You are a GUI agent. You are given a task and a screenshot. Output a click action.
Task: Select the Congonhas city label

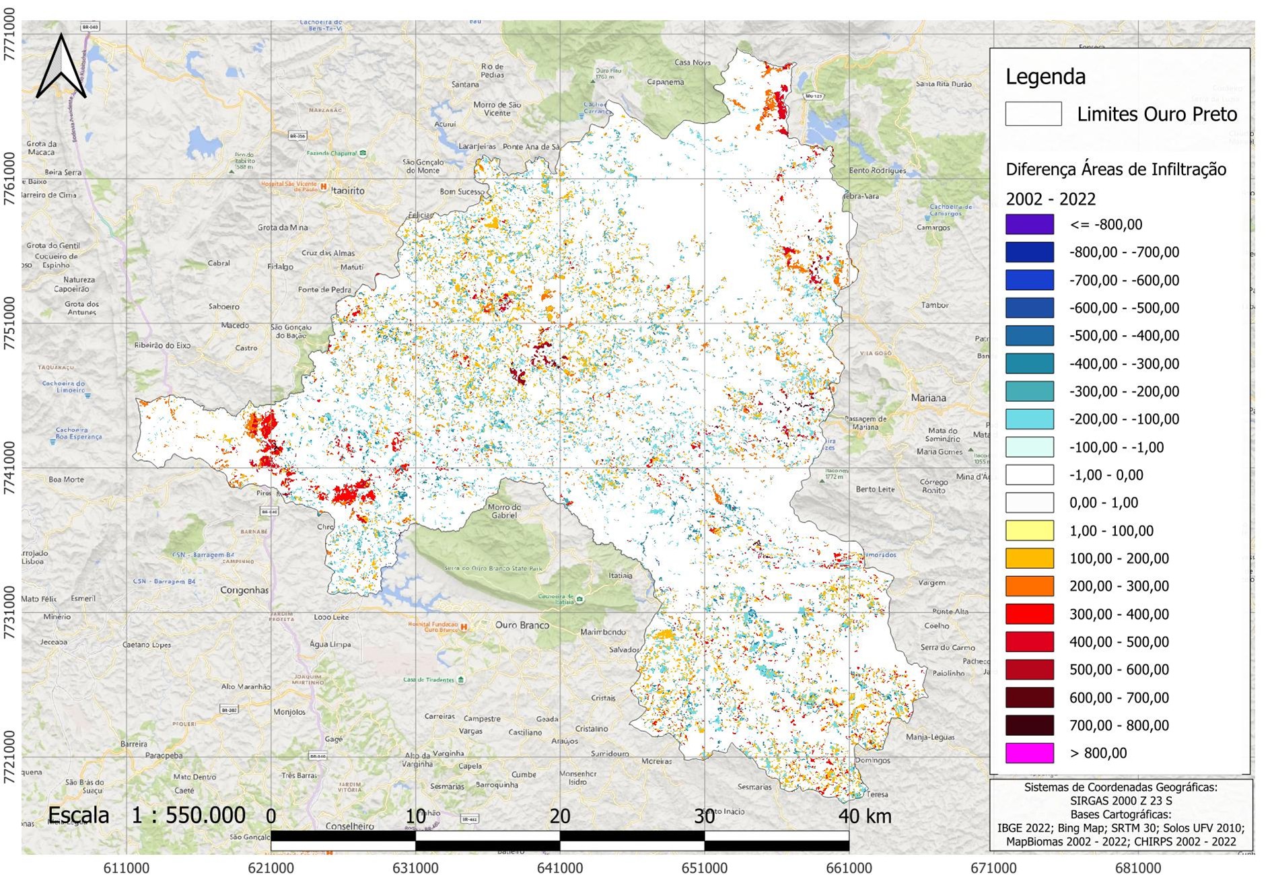[244, 590]
